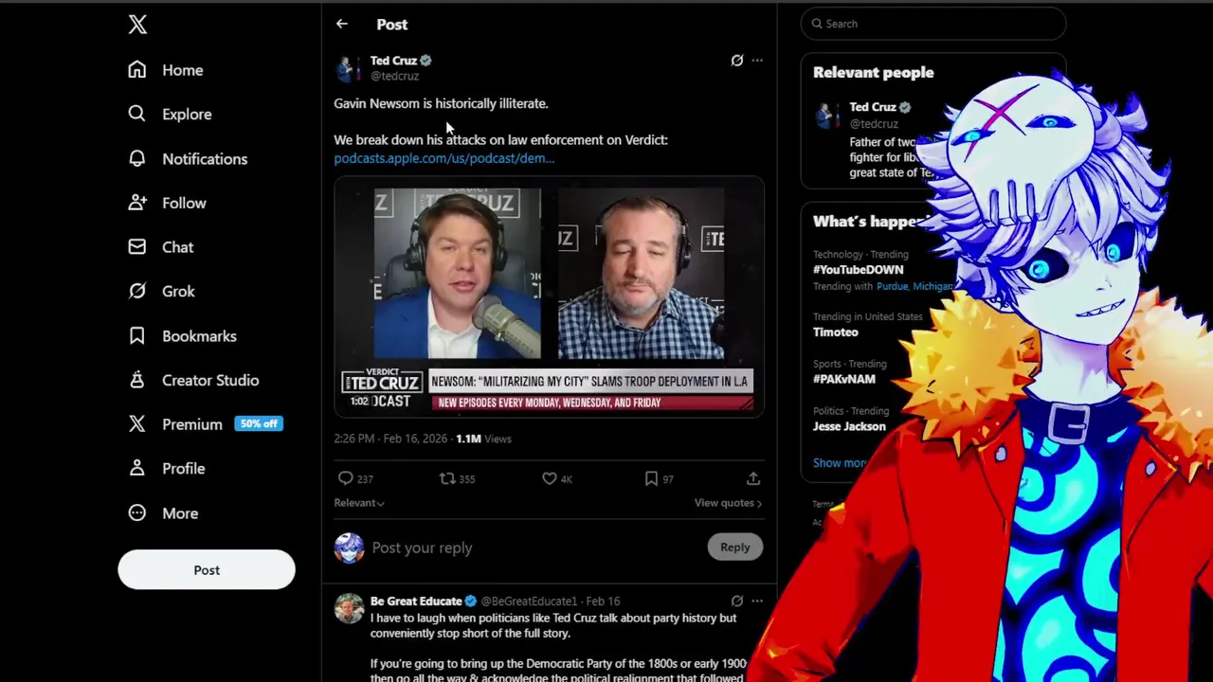Open Timoteo trending topic
The width and height of the screenshot is (1213, 682).
[836, 332]
